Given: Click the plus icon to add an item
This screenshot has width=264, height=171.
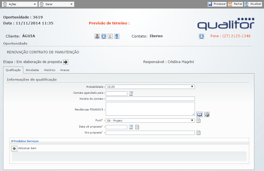Looking at the screenshot, I should click(14, 149).
